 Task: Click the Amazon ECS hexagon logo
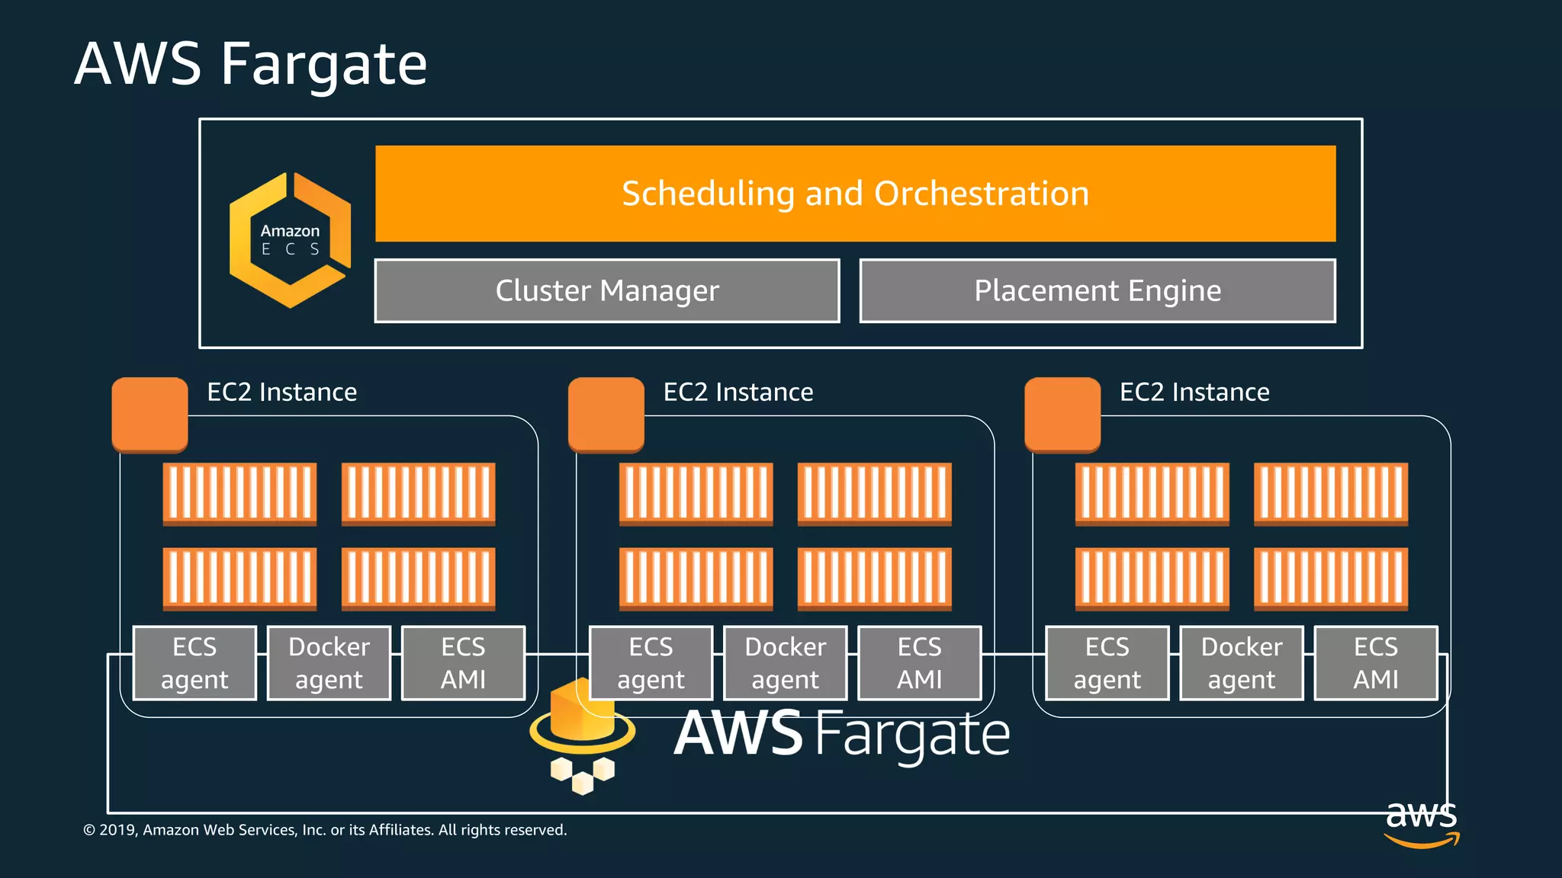pyautogui.click(x=290, y=240)
